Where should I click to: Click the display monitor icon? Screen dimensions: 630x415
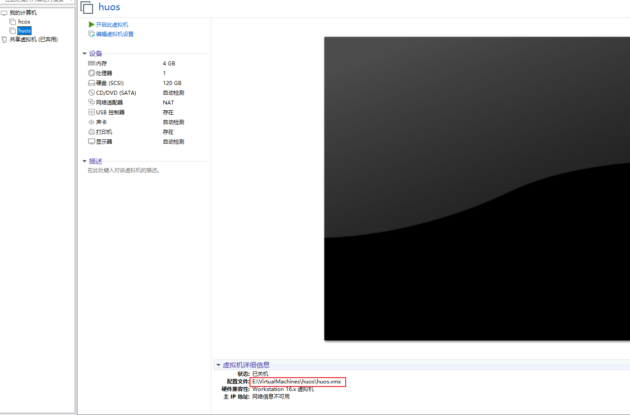click(x=92, y=141)
